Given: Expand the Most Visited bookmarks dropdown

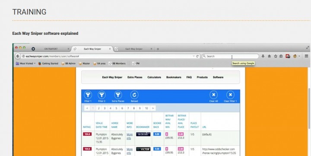Looking at the screenshot, I should [35, 64].
